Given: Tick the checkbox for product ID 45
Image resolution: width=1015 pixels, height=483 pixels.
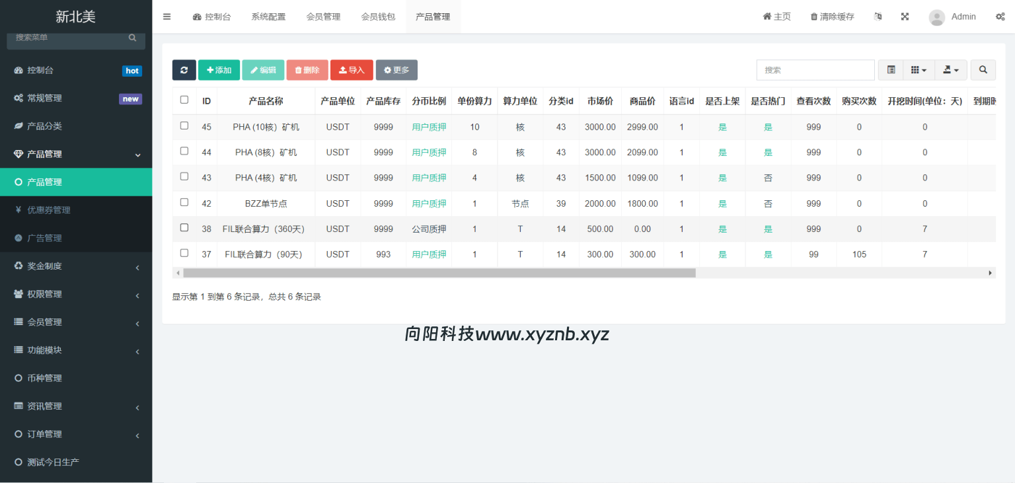Looking at the screenshot, I should (x=184, y=126).
